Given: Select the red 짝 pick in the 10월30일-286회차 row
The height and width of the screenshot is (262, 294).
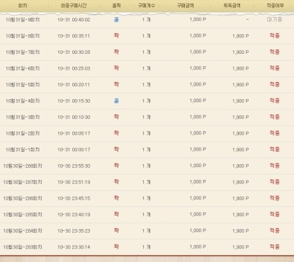Looking at the screenshot, I should click(x=116, y=198).
